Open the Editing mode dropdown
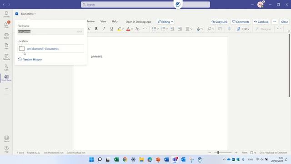The image size is (291, 164). (x=166, y=22)
